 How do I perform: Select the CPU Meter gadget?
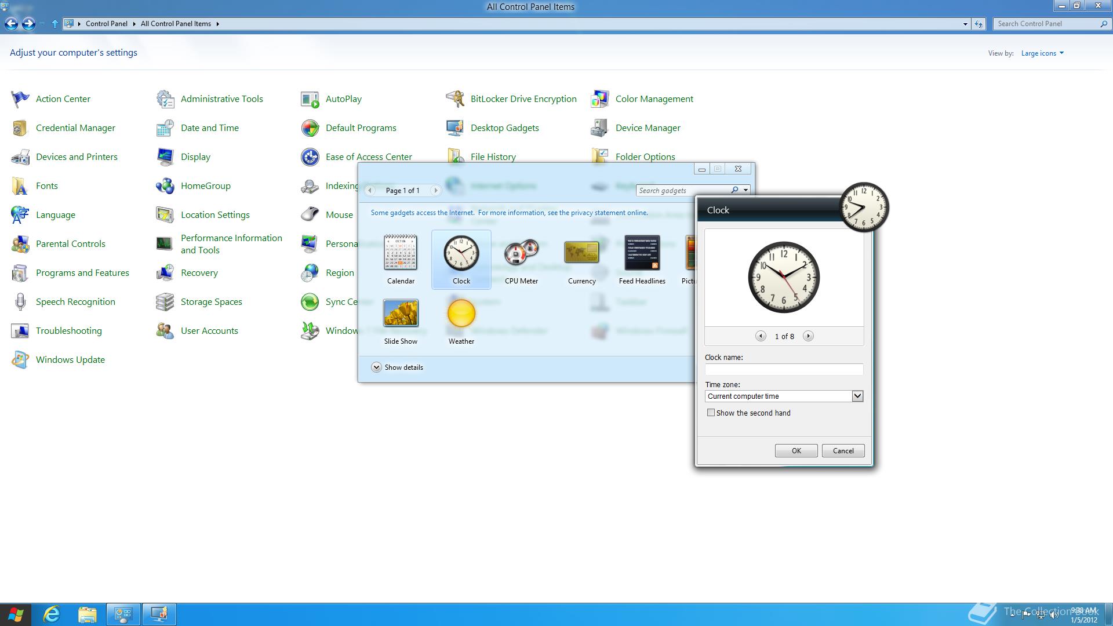[521, 259]
